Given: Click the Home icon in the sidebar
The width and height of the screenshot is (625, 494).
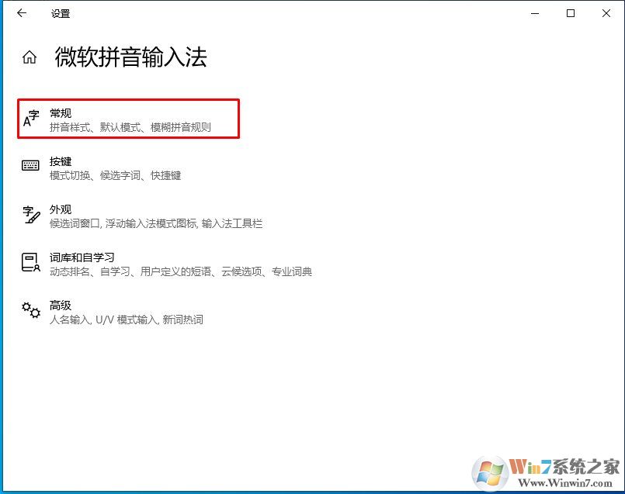Looking at the screenshot, I should [x=29, y=57].
